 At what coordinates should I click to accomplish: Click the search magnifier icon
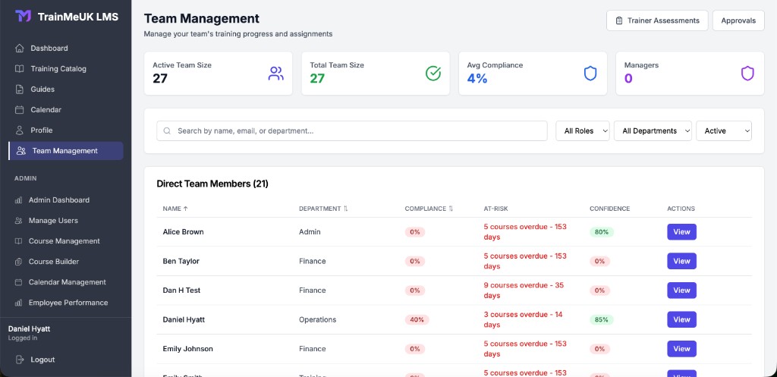point(167,130)
